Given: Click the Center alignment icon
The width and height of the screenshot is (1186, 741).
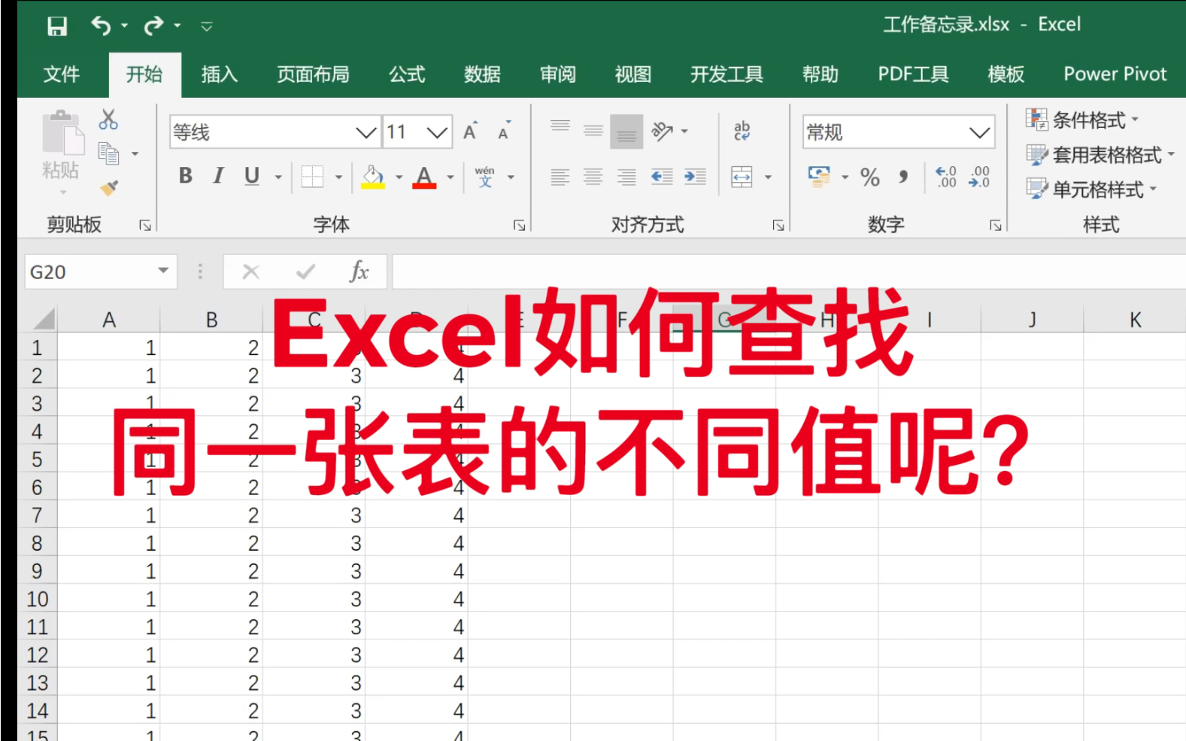Looking at the screenshot, I should pos(593,177).
